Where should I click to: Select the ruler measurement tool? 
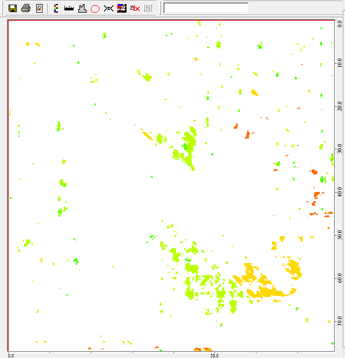[69, 8]
